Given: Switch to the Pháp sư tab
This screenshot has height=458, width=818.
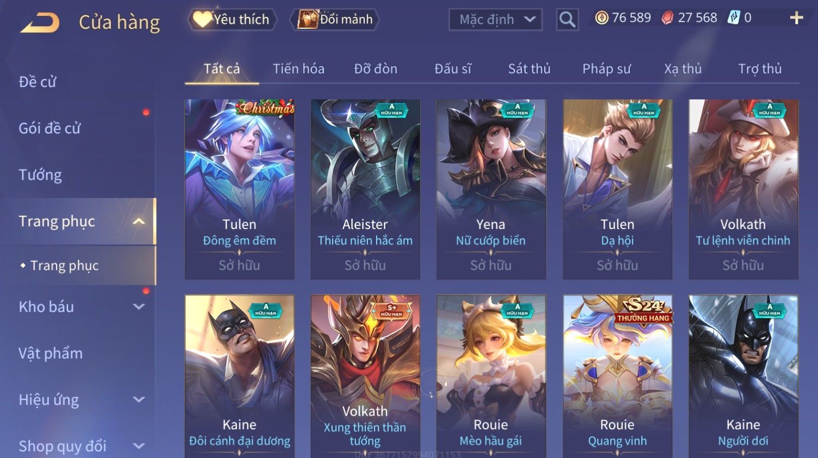Looking at the screenshot, I should point(607,69).
